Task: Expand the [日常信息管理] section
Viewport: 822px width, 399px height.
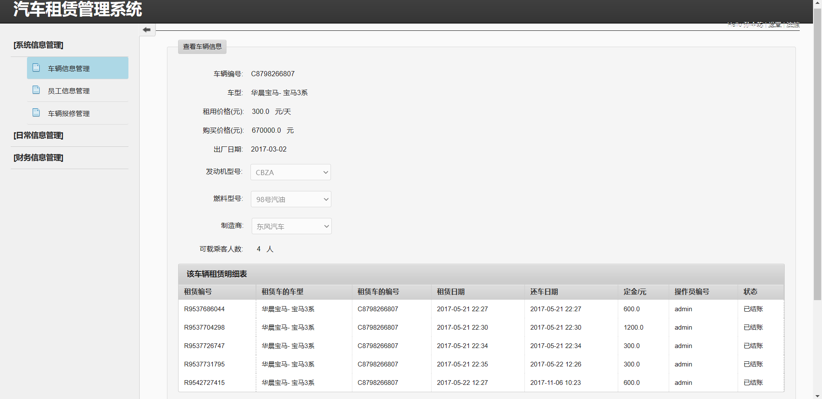Action: [x=39, y=135]
